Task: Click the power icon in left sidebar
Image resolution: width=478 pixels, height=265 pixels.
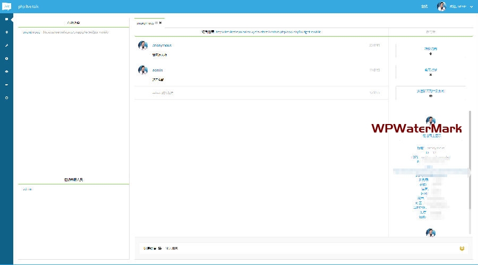Action: pyautogui.click(x=6, y=98)
